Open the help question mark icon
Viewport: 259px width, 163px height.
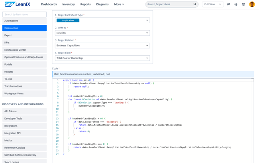pyautogui.click(x=243, y=4)
